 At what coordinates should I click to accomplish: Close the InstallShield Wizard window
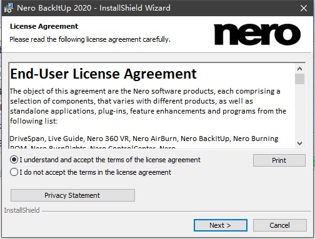coord(304,8)
